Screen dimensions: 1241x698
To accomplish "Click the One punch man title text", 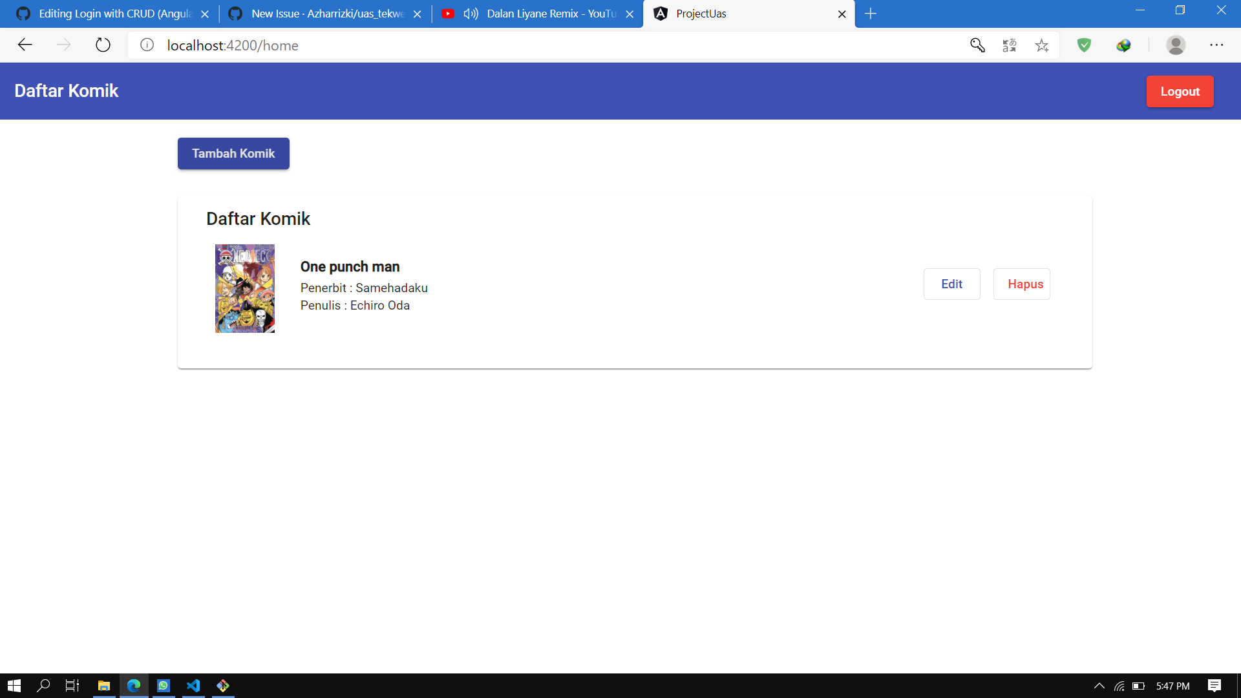I will pos(350,267).
